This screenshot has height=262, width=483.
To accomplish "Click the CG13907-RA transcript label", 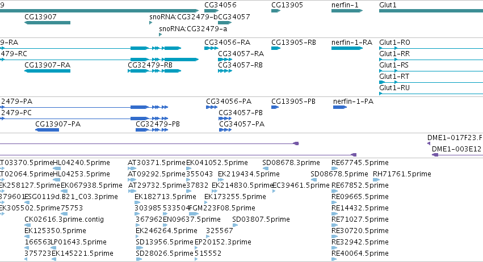I will pyautogui.click(x=48, y=65).
